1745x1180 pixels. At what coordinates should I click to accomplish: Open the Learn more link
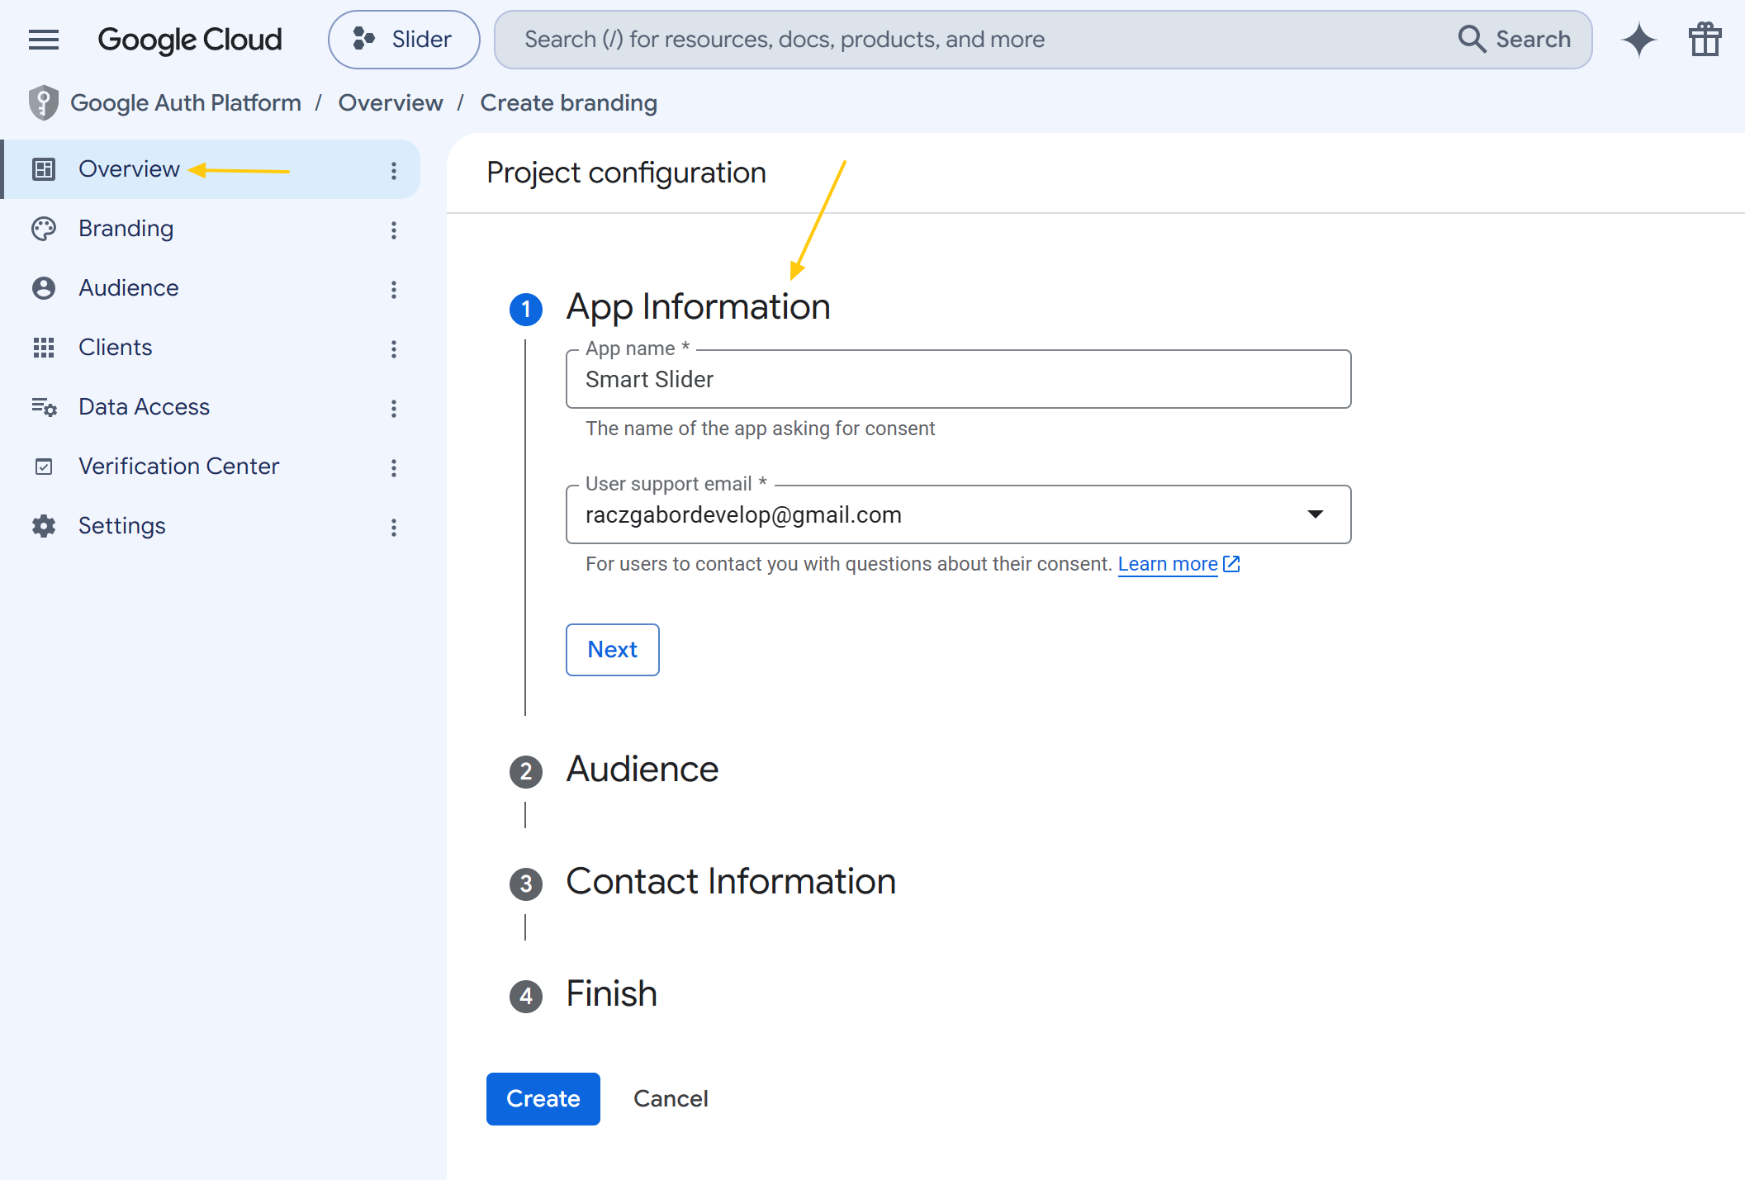tap(1168, 564)
